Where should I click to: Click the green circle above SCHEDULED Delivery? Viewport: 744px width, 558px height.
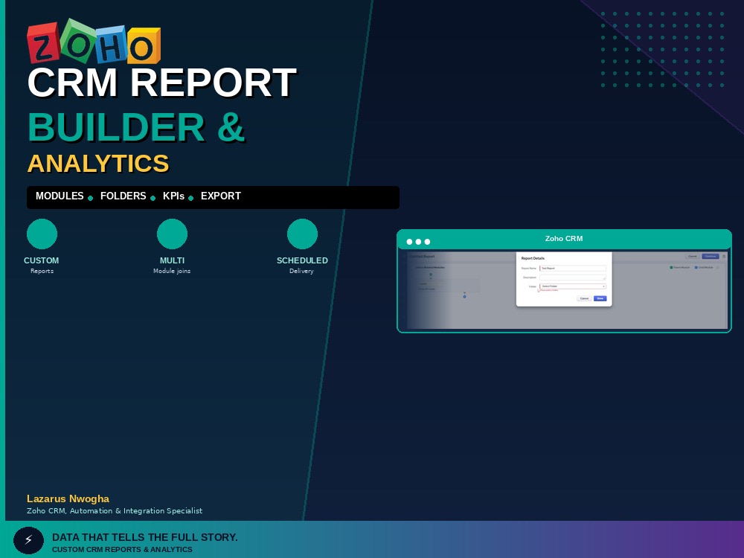[x=302, y=234]
